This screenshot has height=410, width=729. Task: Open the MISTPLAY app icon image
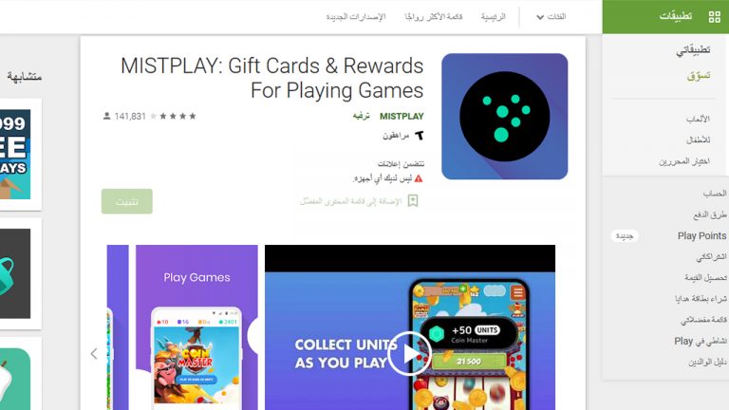[x=504, y=116]
